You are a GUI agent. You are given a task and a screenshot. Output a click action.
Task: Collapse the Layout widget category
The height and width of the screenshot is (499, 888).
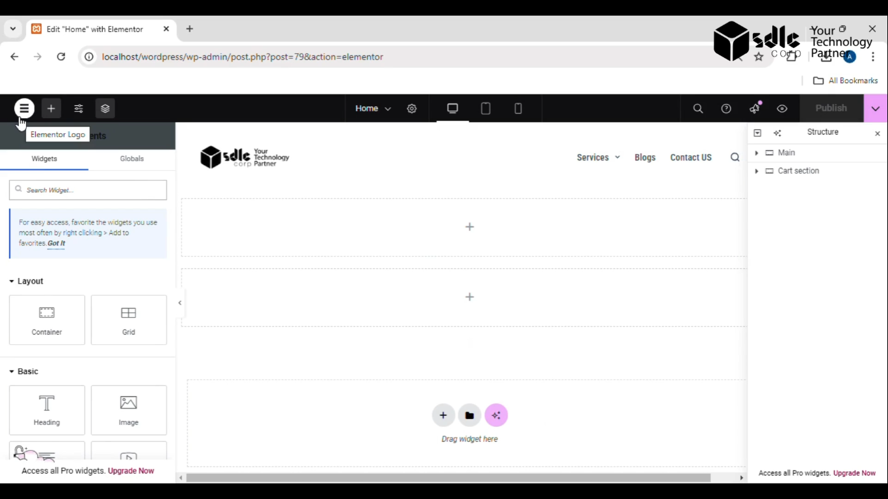(26, 281)
